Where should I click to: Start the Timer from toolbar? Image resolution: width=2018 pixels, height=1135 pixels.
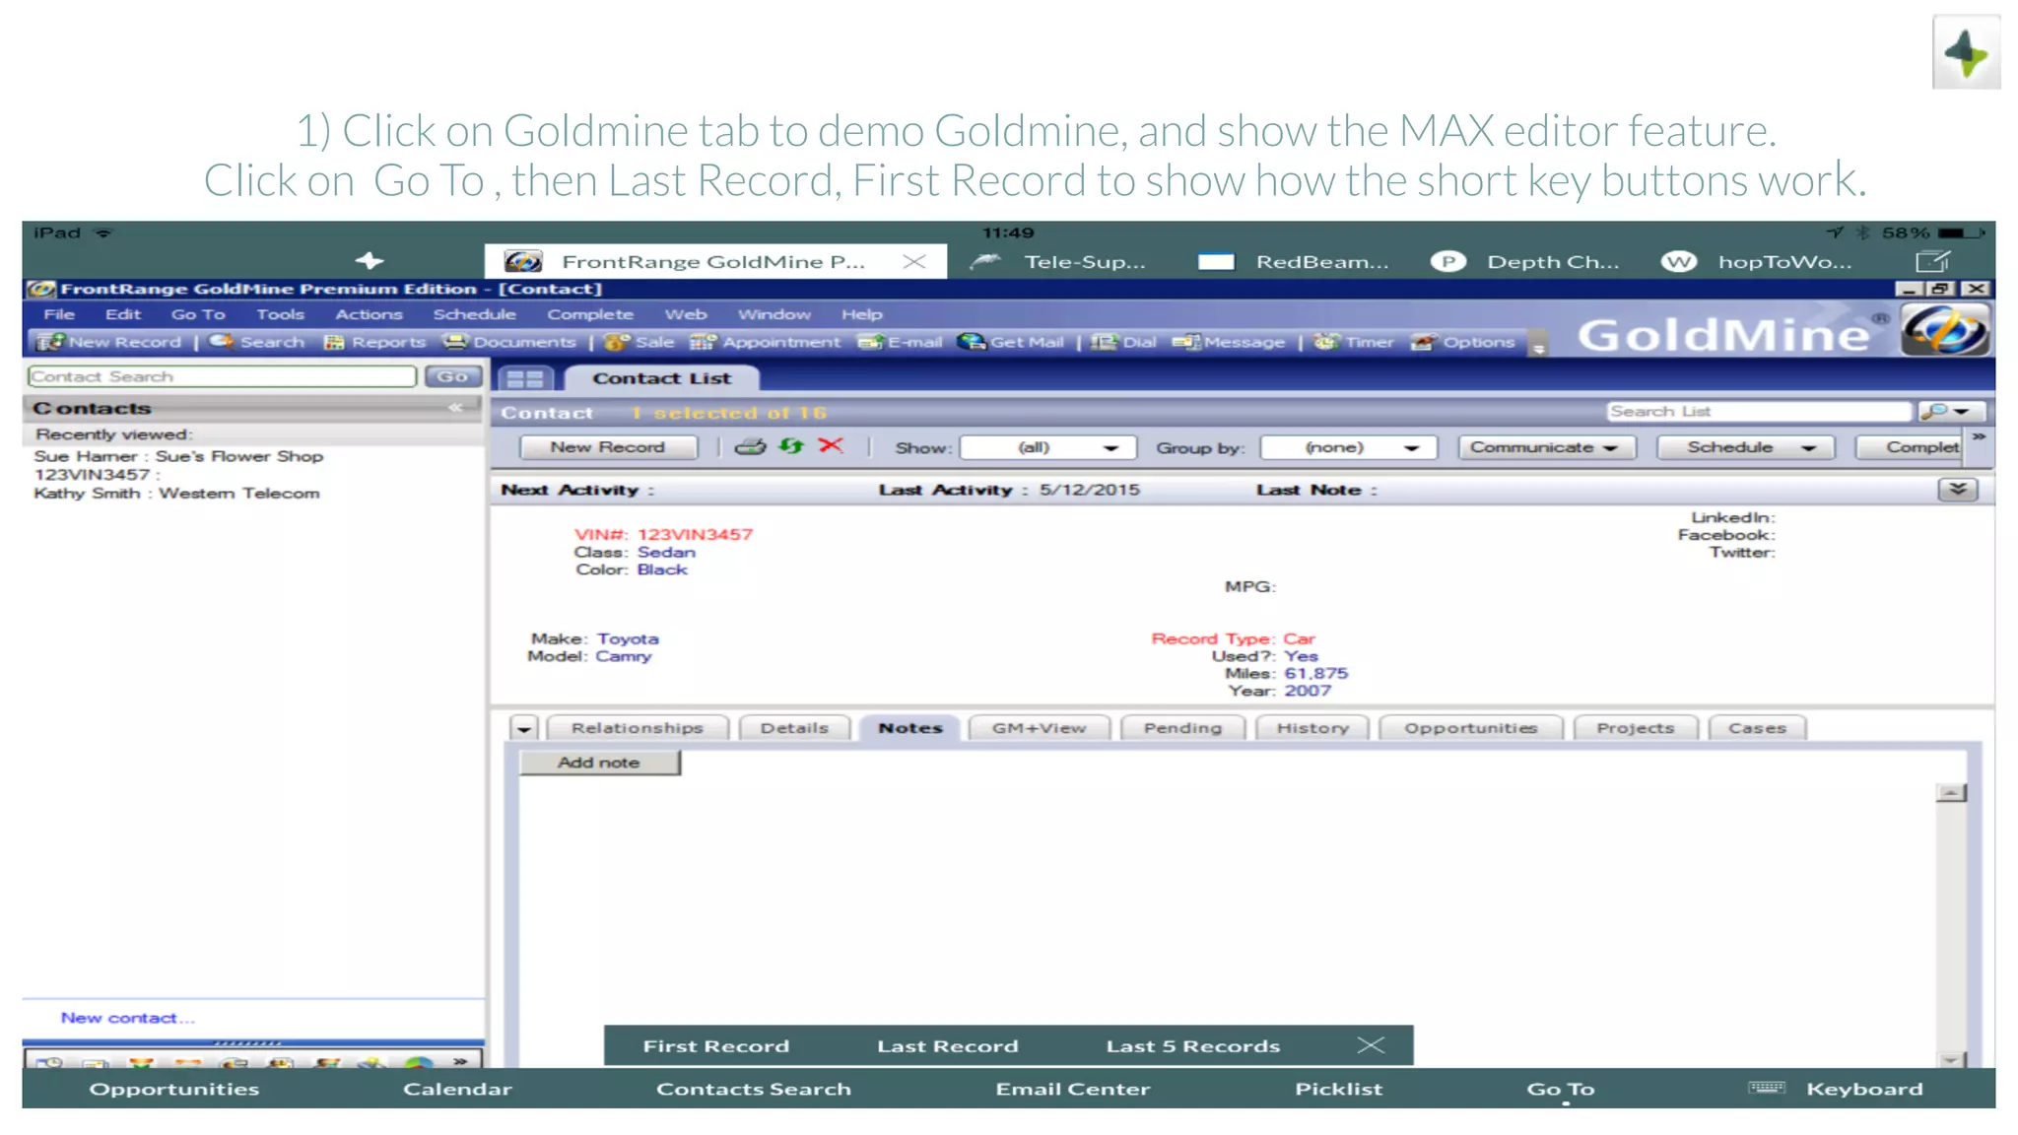(x=1355, y=342)
